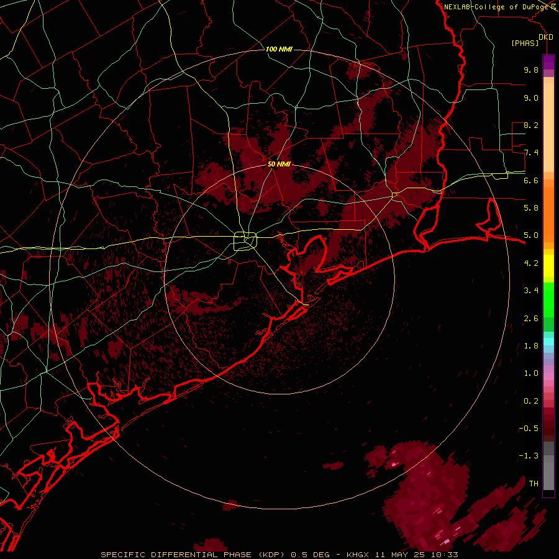Click the [PHAS] units label

point(525,43)
